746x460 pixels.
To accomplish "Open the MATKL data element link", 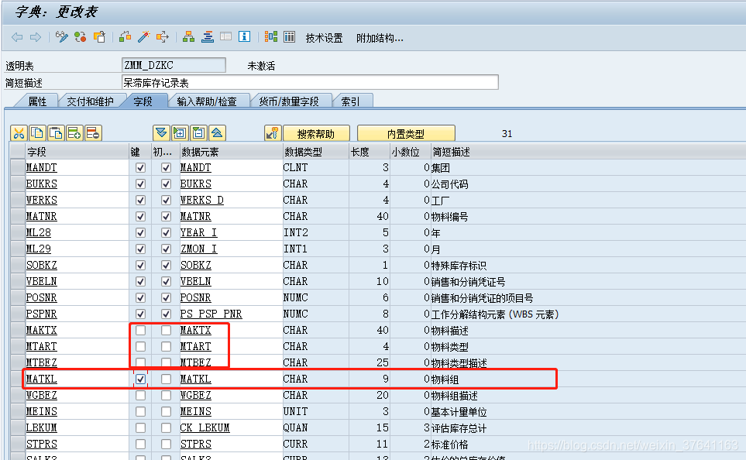I will tap(195, 379).
